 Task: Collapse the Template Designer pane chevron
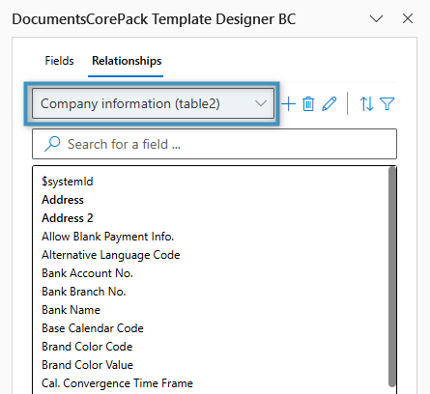click(376, 18)
